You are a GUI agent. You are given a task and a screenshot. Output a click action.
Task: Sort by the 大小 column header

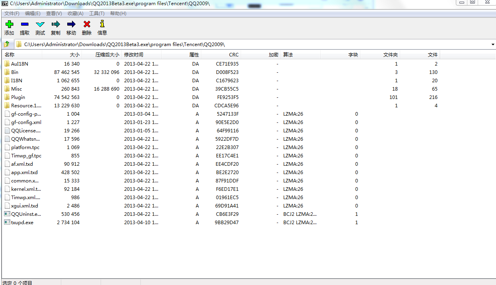62,55
